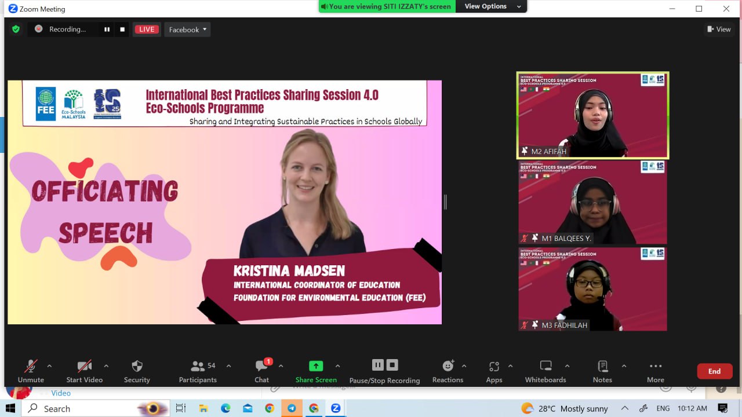Click muted mic icon on M3 FADHILAH tile
The height and width of the screenshot is (417, 742).
point(524,325)
